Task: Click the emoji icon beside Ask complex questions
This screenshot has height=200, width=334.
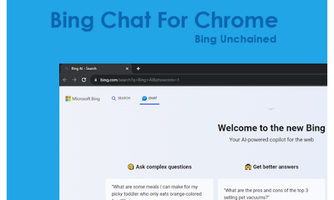Action: (131, 167)
